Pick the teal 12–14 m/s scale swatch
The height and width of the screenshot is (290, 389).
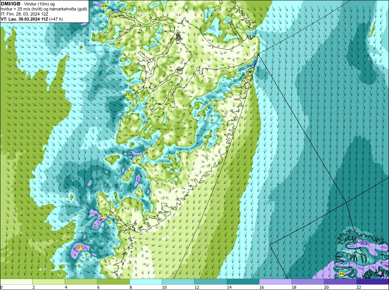(x=210, y=281)
